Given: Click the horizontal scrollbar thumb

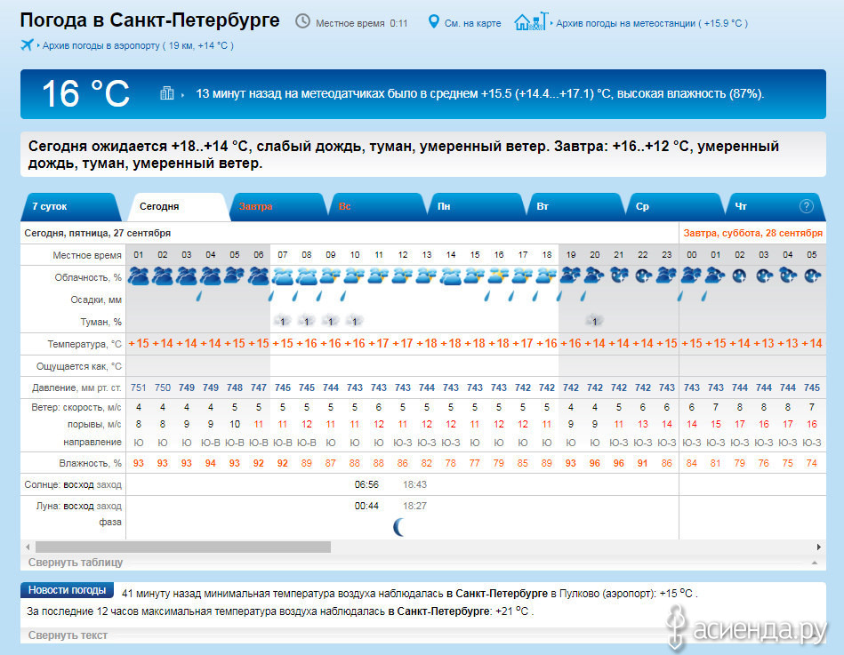Looking at the screenshot, I should (x=183, y=547).
